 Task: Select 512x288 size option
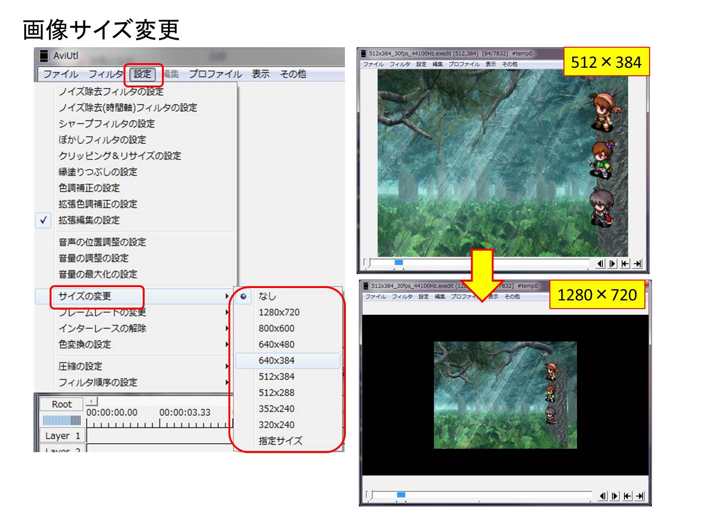pos(276,392)
